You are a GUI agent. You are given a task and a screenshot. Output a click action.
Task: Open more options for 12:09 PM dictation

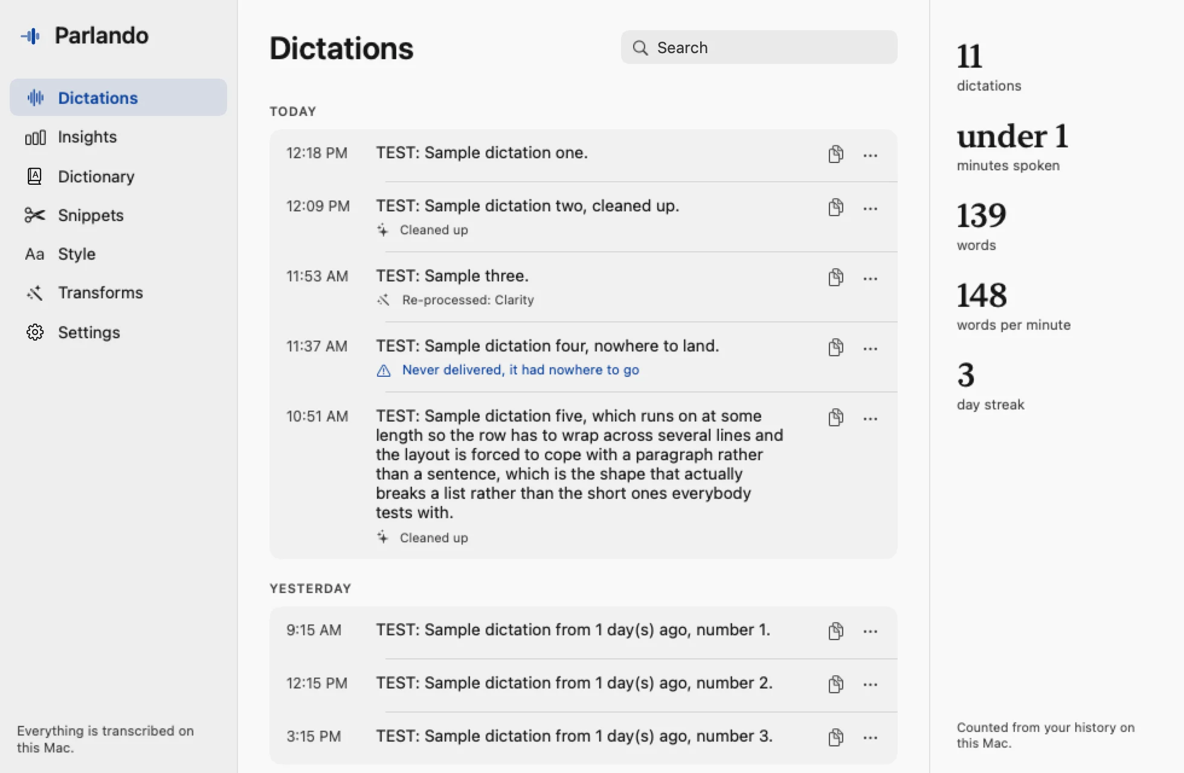click(870, 208)
